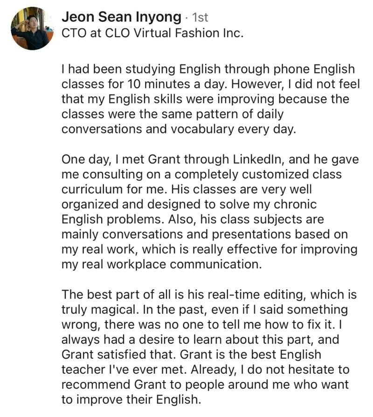The height and width of the screenshot is (417, 373).
Task: Click the 1st connection degree badge
Action: tap(200, 17)
